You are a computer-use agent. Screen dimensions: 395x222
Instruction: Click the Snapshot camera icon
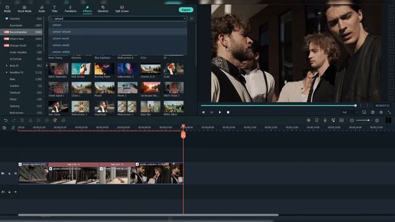pos(373,112)
